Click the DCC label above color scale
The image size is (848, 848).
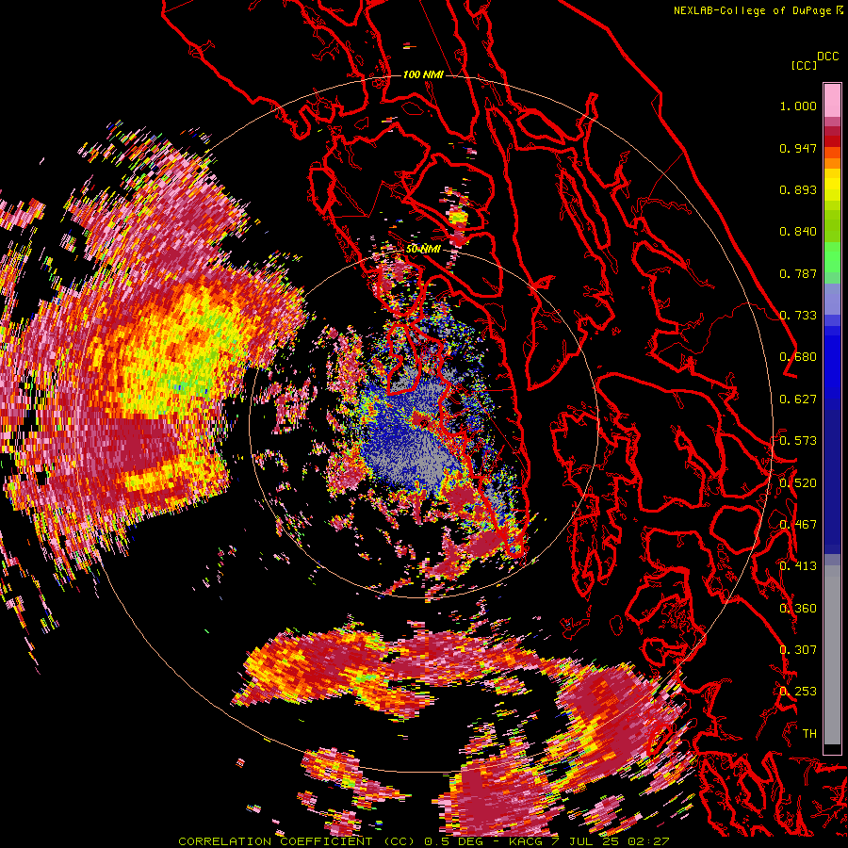[827, 57]
